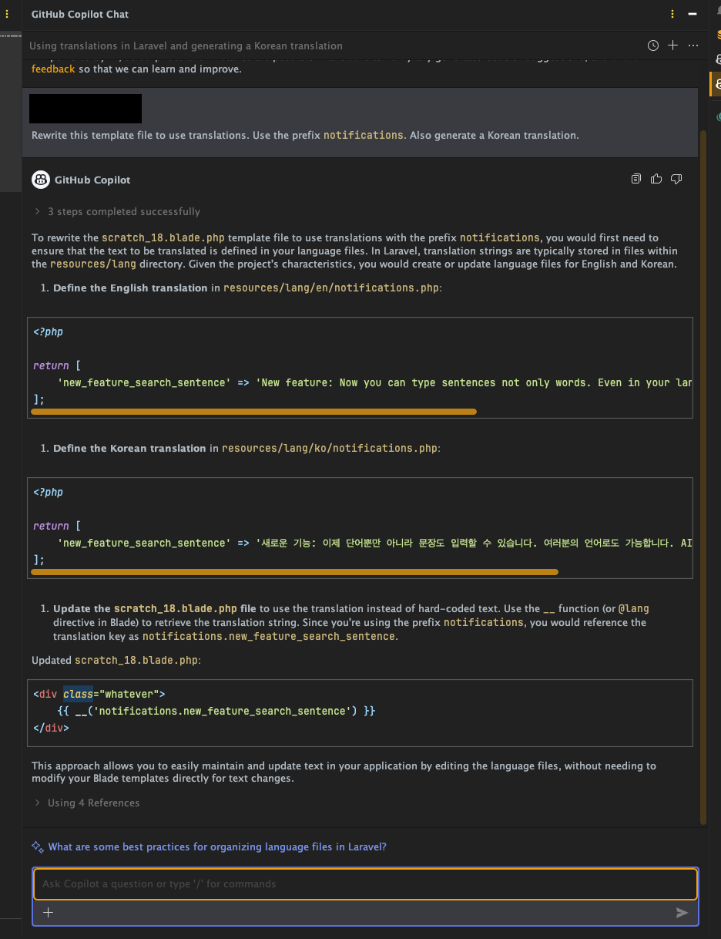The image size is (721, 939).
Task: Click the Korean code block horizontal scrollbar
Action: point(294,572)
